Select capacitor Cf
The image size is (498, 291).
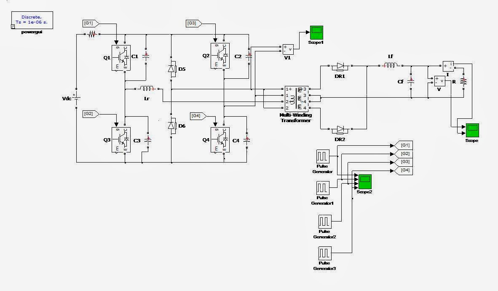[x=410, y=82]
